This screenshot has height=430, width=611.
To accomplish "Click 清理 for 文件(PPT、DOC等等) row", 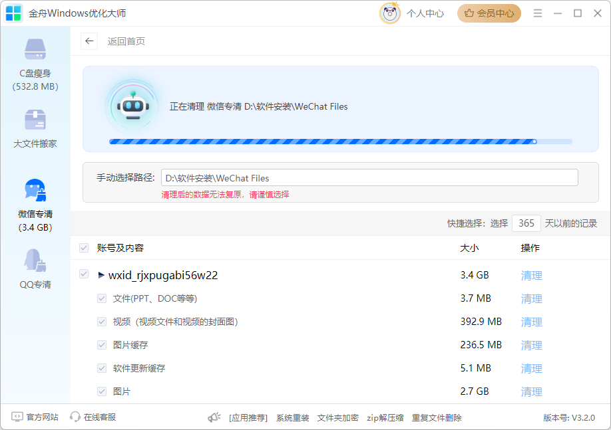I will 532,299.
